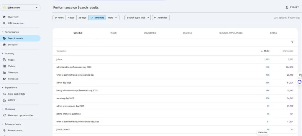Select the 7 days date range
The width and height of the screenshot is (302, 136).
[71, 18]
